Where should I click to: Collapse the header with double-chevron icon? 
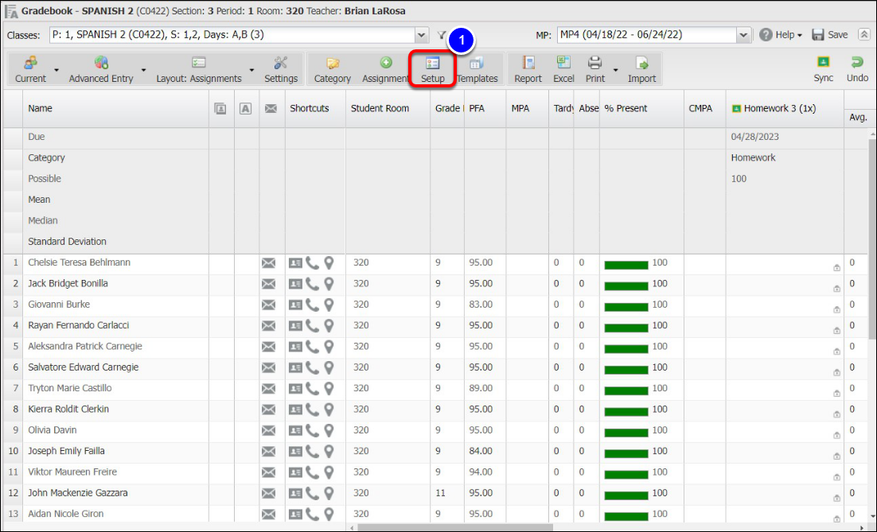(x=864, y=35)
